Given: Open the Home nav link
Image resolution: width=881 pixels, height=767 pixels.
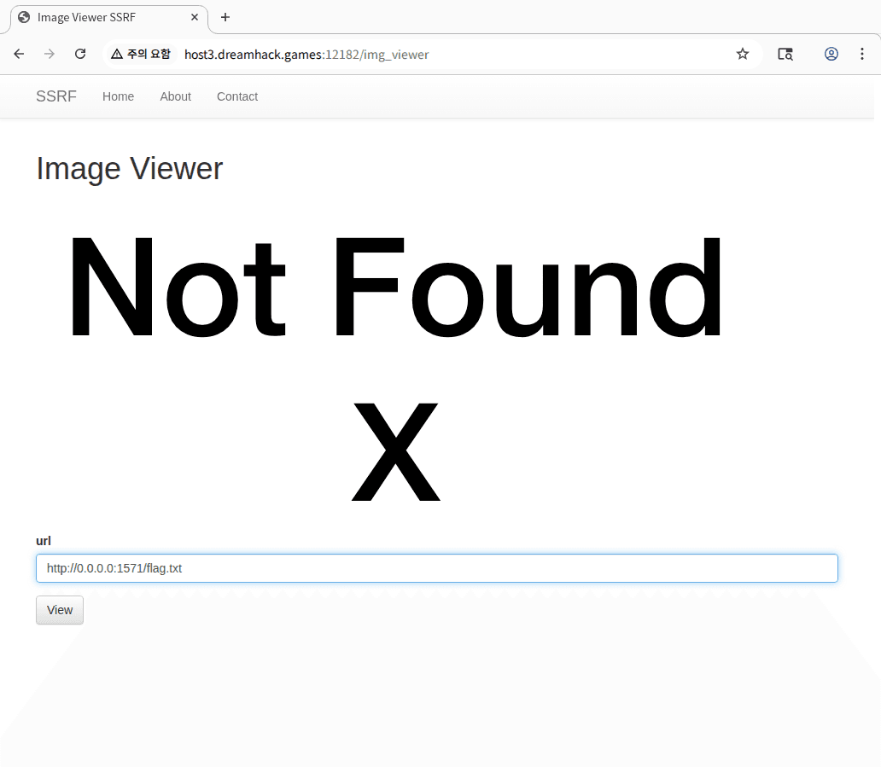Looking at the screenshot, I should (x=118, y=96).
